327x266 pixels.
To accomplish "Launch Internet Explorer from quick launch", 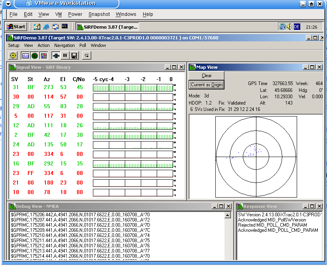I will tap(46, 27).
